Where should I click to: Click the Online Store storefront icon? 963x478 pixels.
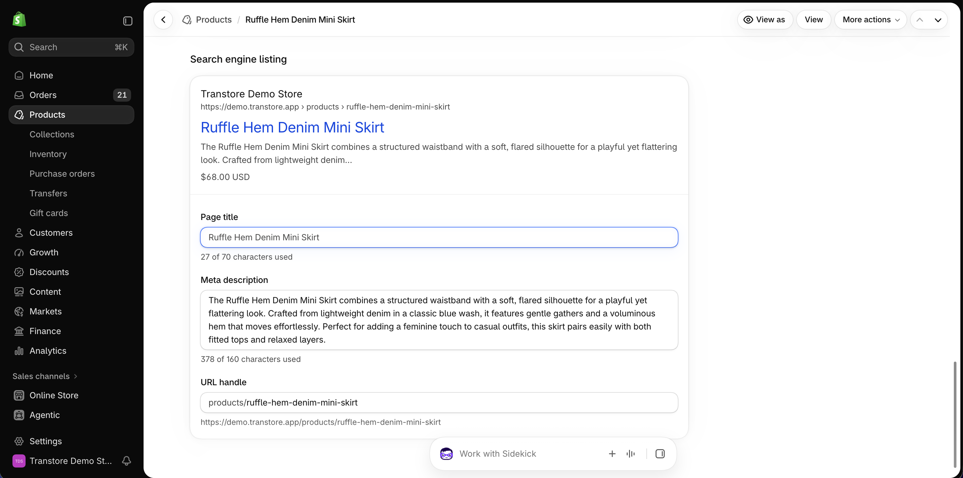(x=19, y=395)
